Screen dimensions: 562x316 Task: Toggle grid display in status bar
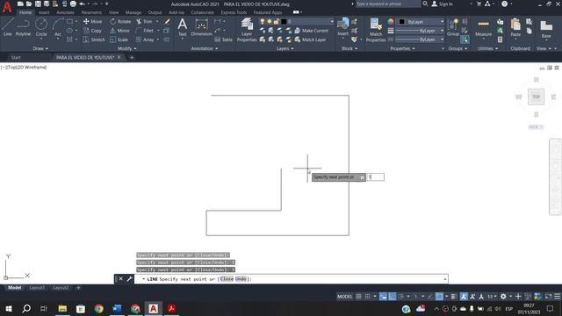[358, 297]
